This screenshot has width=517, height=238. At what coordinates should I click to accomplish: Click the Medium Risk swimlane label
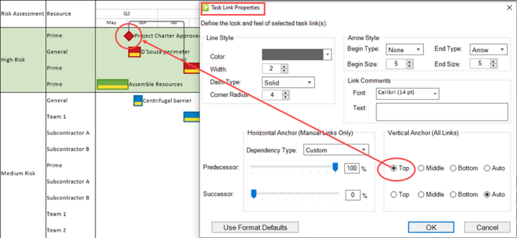pos(18,173)
